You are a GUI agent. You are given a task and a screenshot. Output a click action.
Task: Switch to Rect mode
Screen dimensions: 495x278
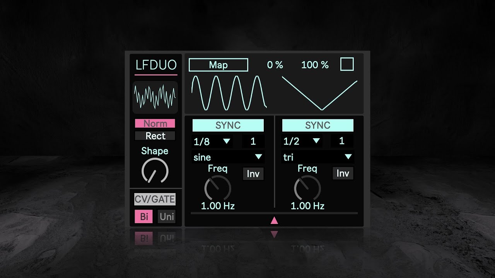(155, 136)
